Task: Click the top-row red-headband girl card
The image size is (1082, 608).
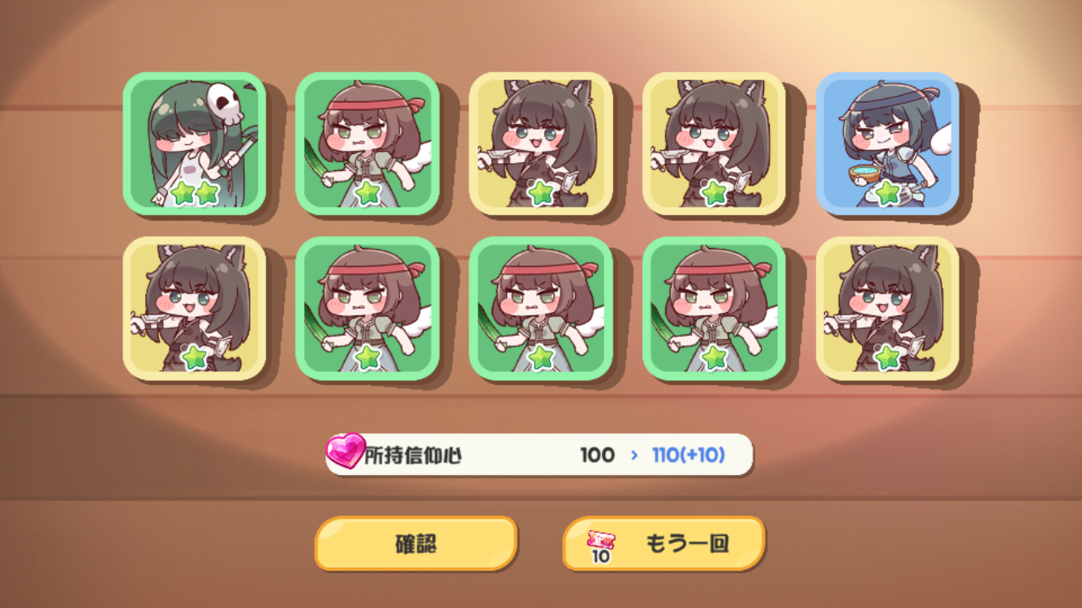Action: tap(367, 143)
